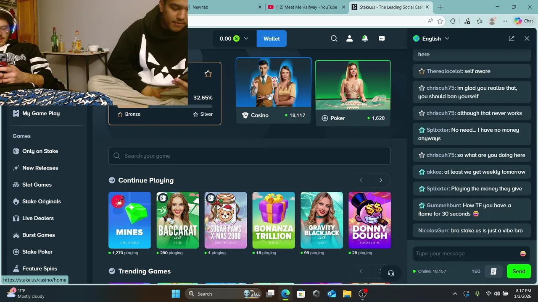Open the Wallet
This screenshot has width=538, height=302.
coord(272,39)
